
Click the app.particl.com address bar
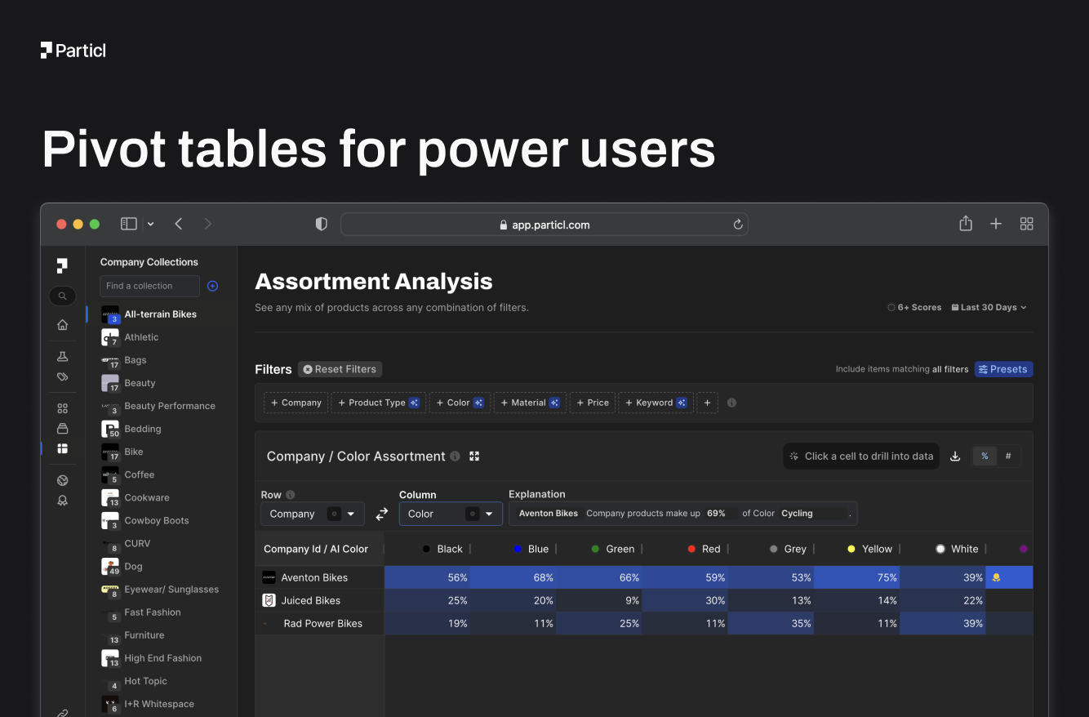pos(544,225)
